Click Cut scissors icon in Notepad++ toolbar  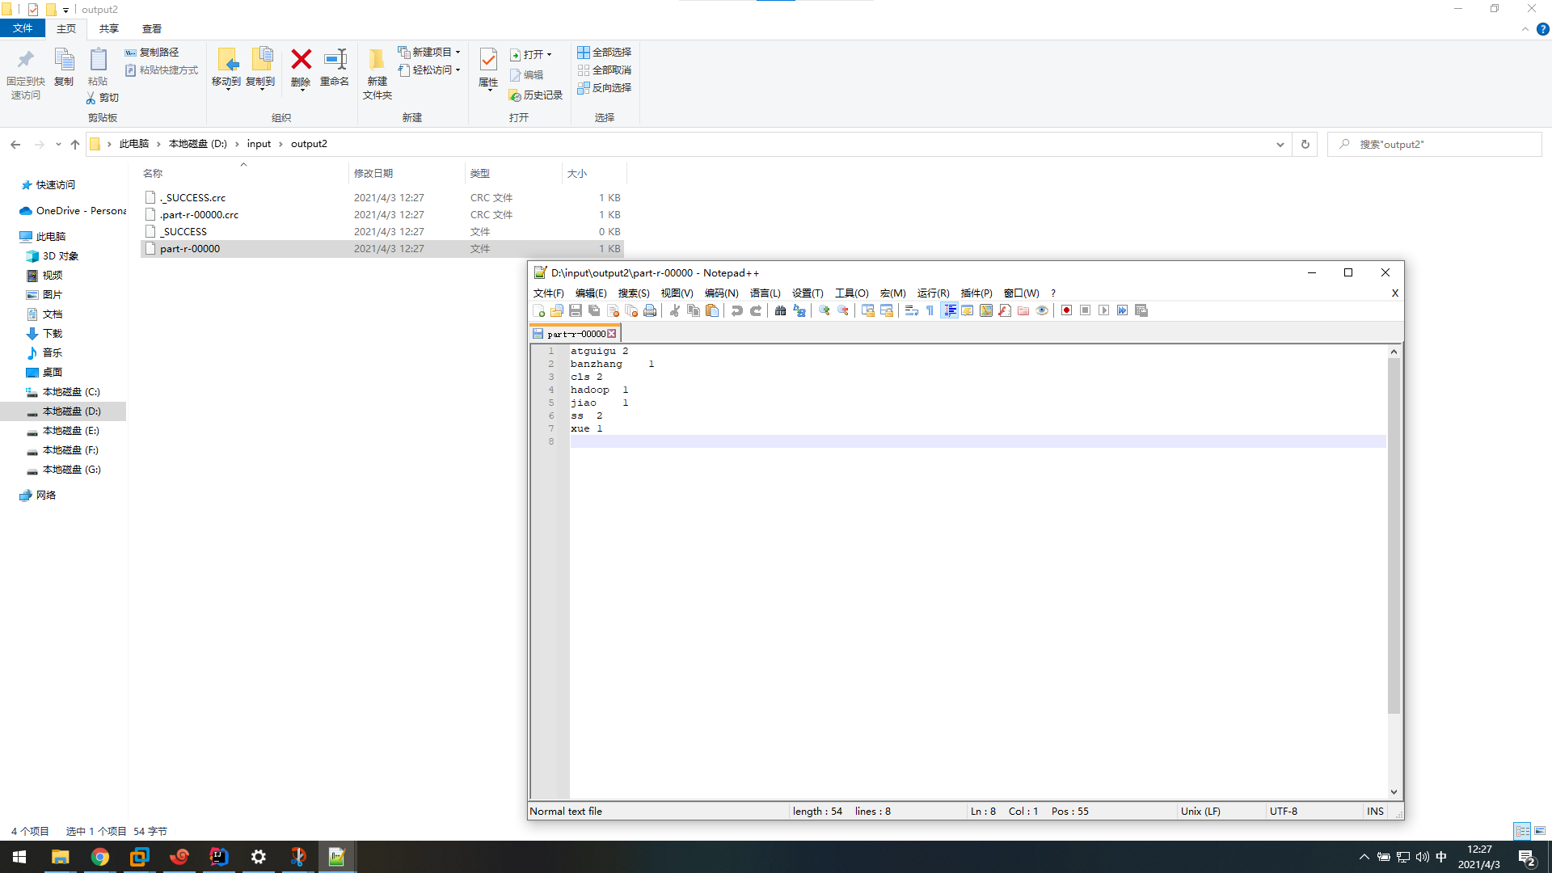coord(675,310)
